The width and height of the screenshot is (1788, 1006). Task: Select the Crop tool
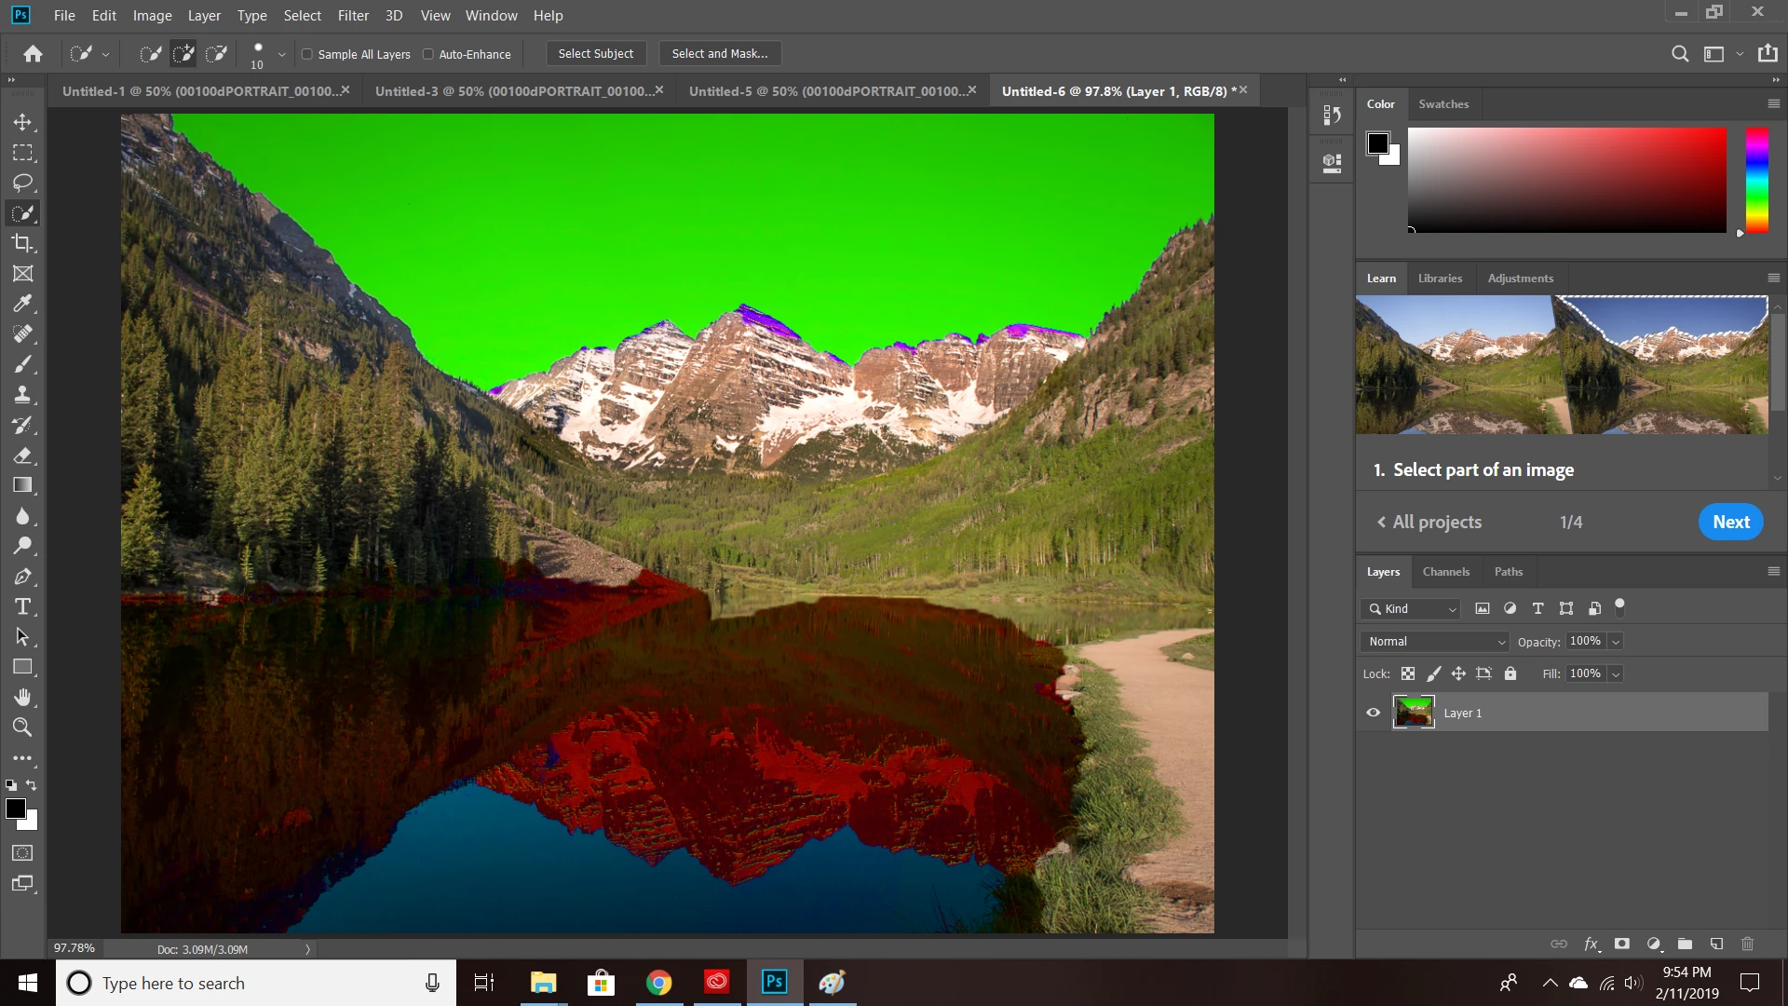(x=22, y=244)
